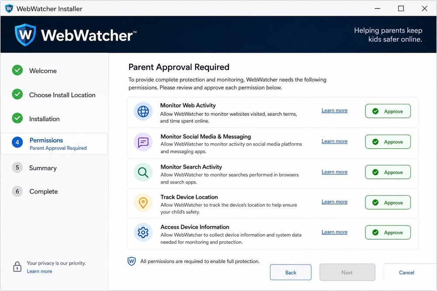Click the map pin icon for Track Device Location
The image size is (437, 291).
pos(143,203)
